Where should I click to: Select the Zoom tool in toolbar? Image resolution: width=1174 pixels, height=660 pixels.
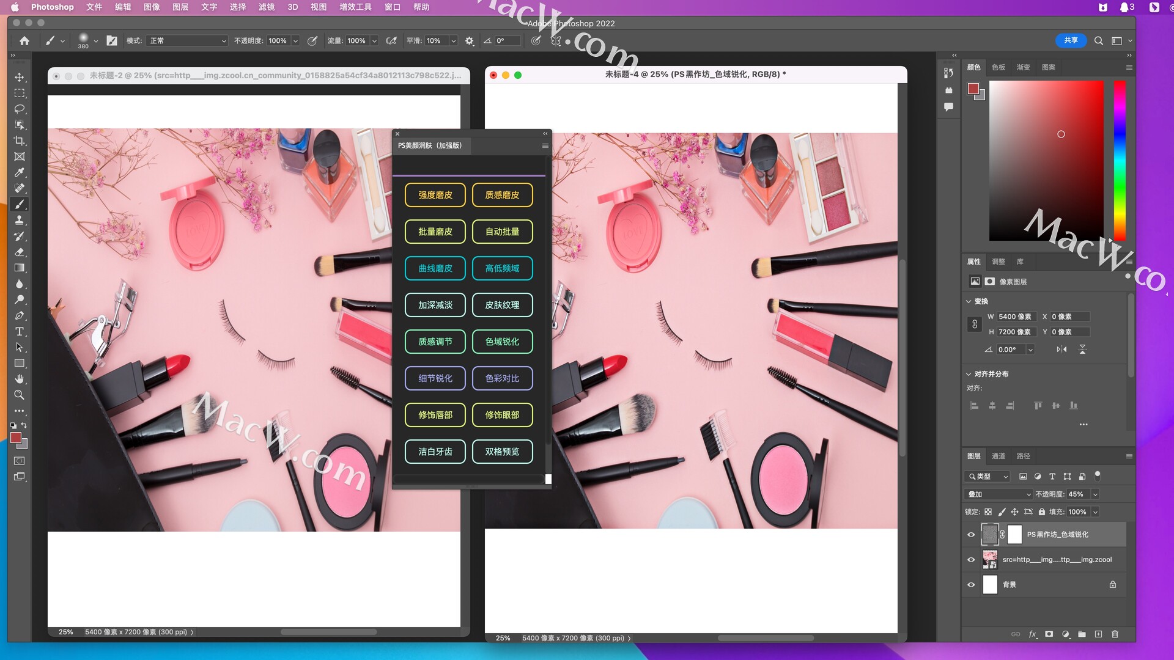(x=20, y=395)
